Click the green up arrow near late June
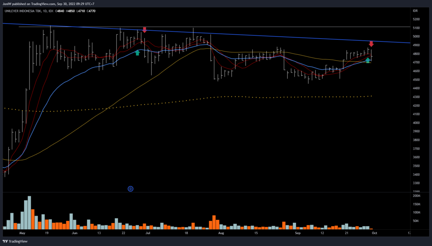 [x=137, y=53]
